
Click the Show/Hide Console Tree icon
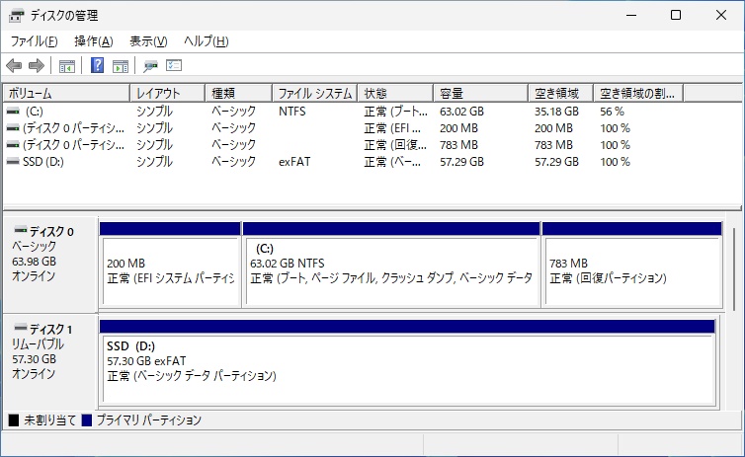pyautogui.click(x=67, y=66)
